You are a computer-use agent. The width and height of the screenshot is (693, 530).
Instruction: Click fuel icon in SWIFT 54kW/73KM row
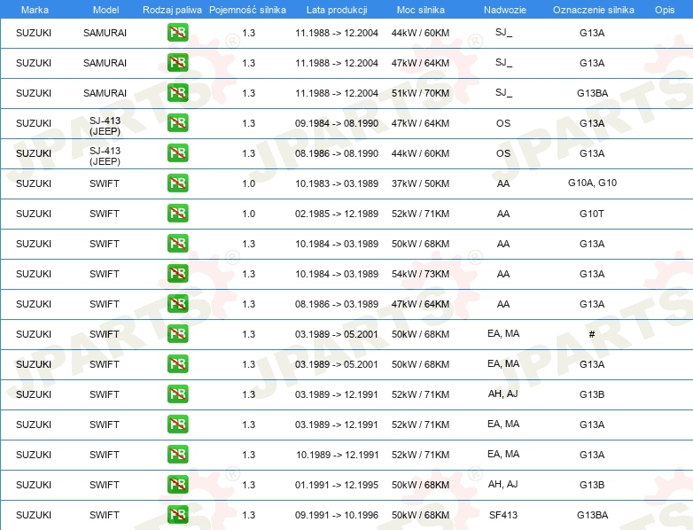pos(177,274)
